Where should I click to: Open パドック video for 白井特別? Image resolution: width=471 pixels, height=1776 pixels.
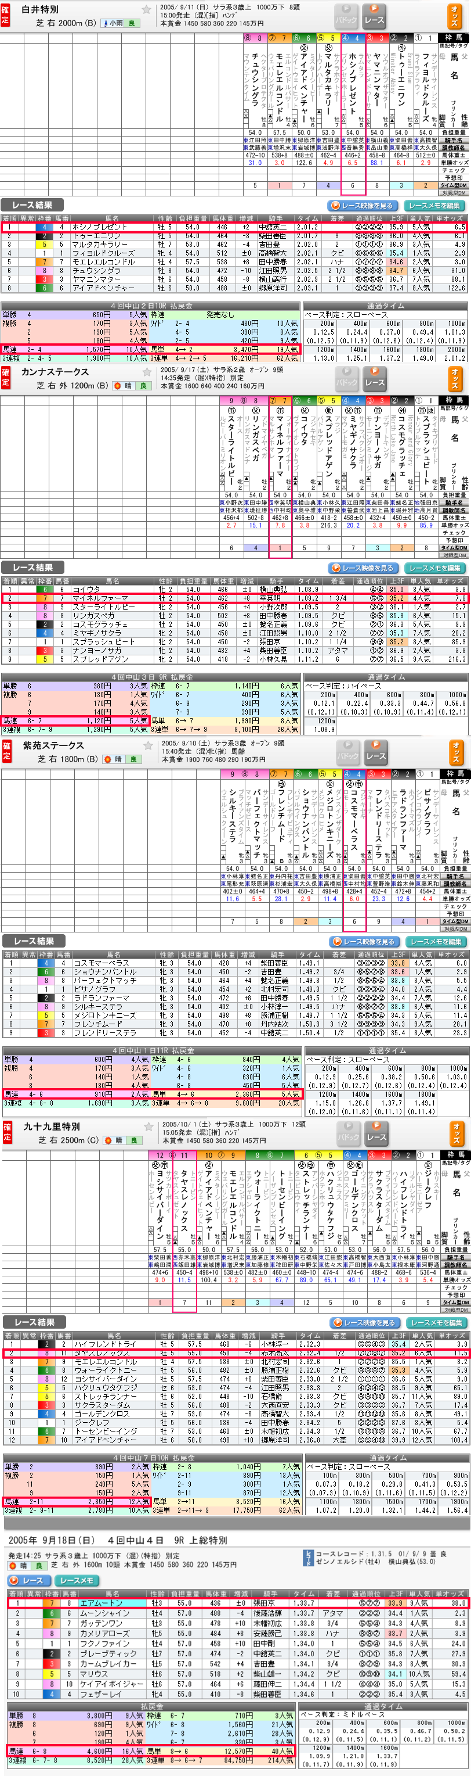(346, 16)
